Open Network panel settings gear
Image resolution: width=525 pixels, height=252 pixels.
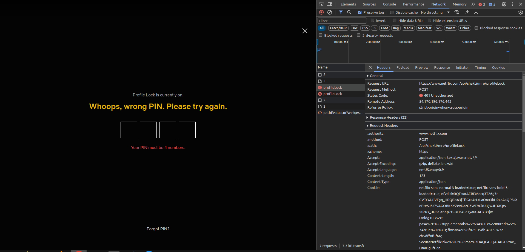point(521,12)
